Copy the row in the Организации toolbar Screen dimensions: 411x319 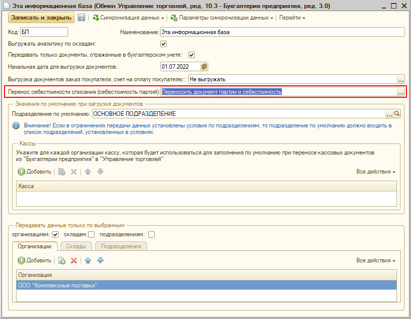(x=62, y=260)
